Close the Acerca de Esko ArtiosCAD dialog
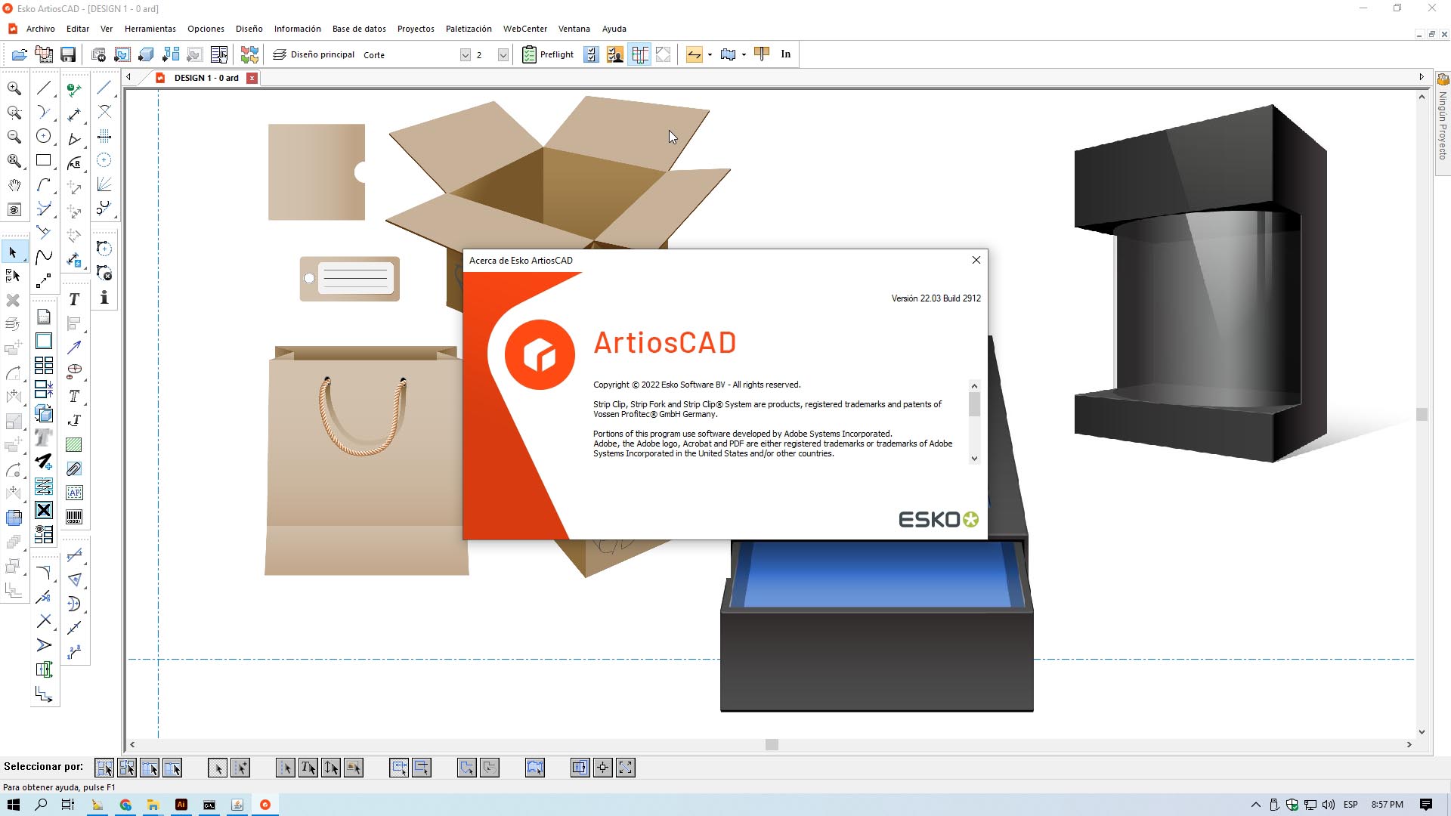The height and width of the screenshot is (816, 1451). point(976,260)
